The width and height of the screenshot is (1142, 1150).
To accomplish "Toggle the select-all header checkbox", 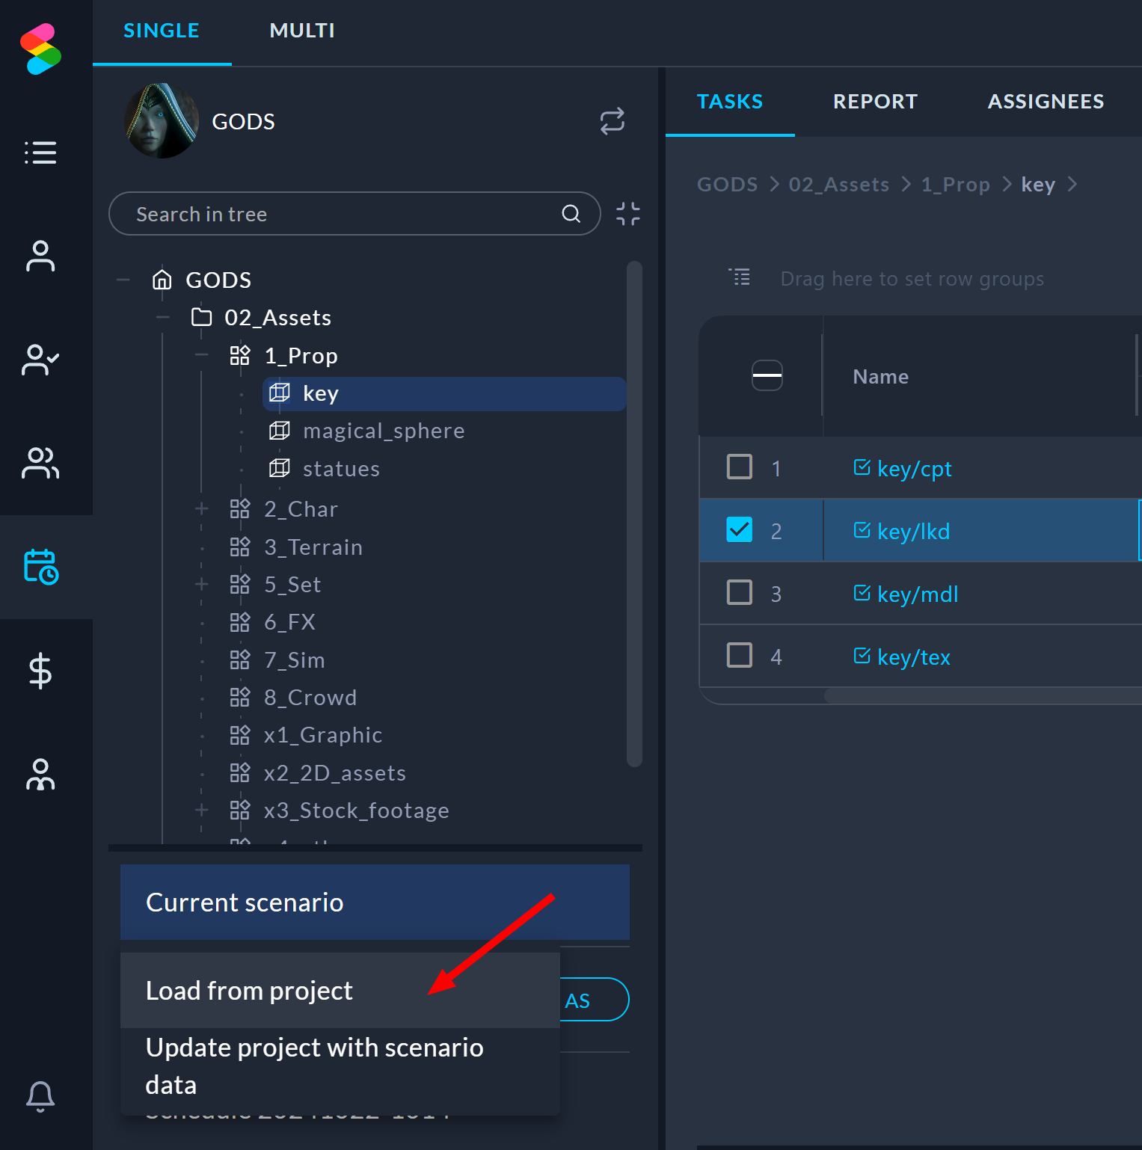I will coord(767,375).
